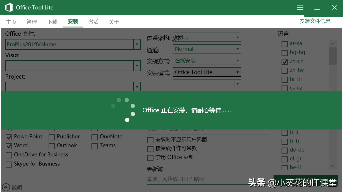Check the hr-hr language
This screenshot has width=343, height=193.
[x=285, y=79]
